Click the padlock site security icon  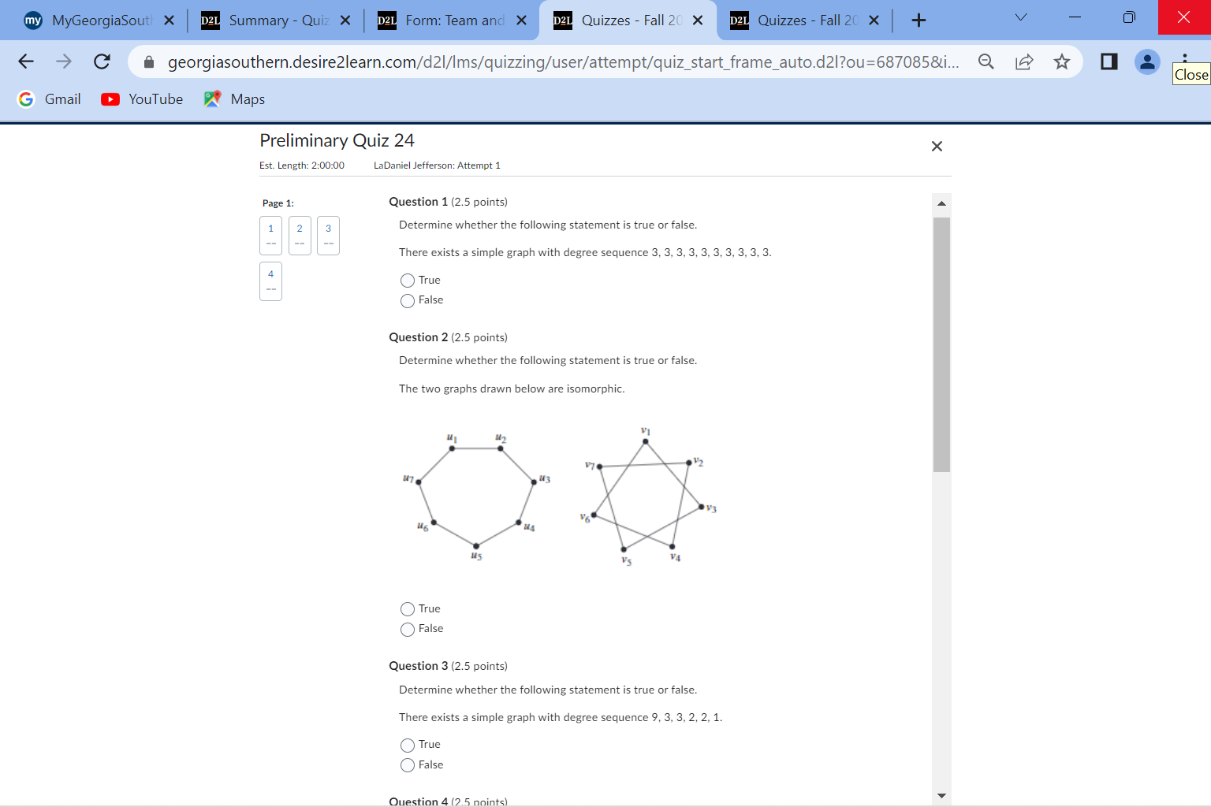pyautogui.click(x=149, y=61)
